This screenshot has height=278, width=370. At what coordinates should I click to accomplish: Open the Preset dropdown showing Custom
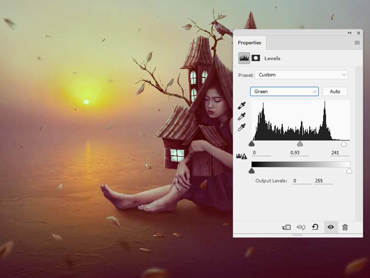(301, 75)
